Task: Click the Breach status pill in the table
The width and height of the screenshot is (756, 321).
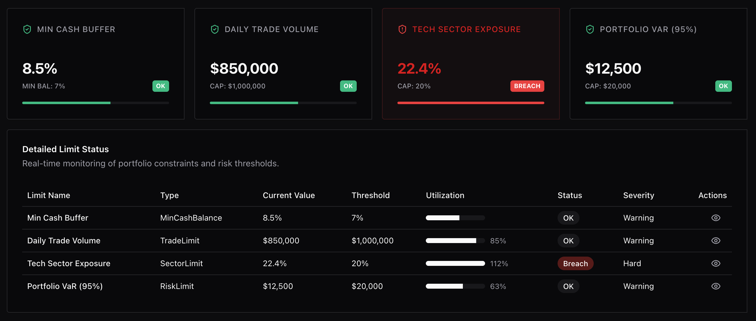Action: coord(575,263)
